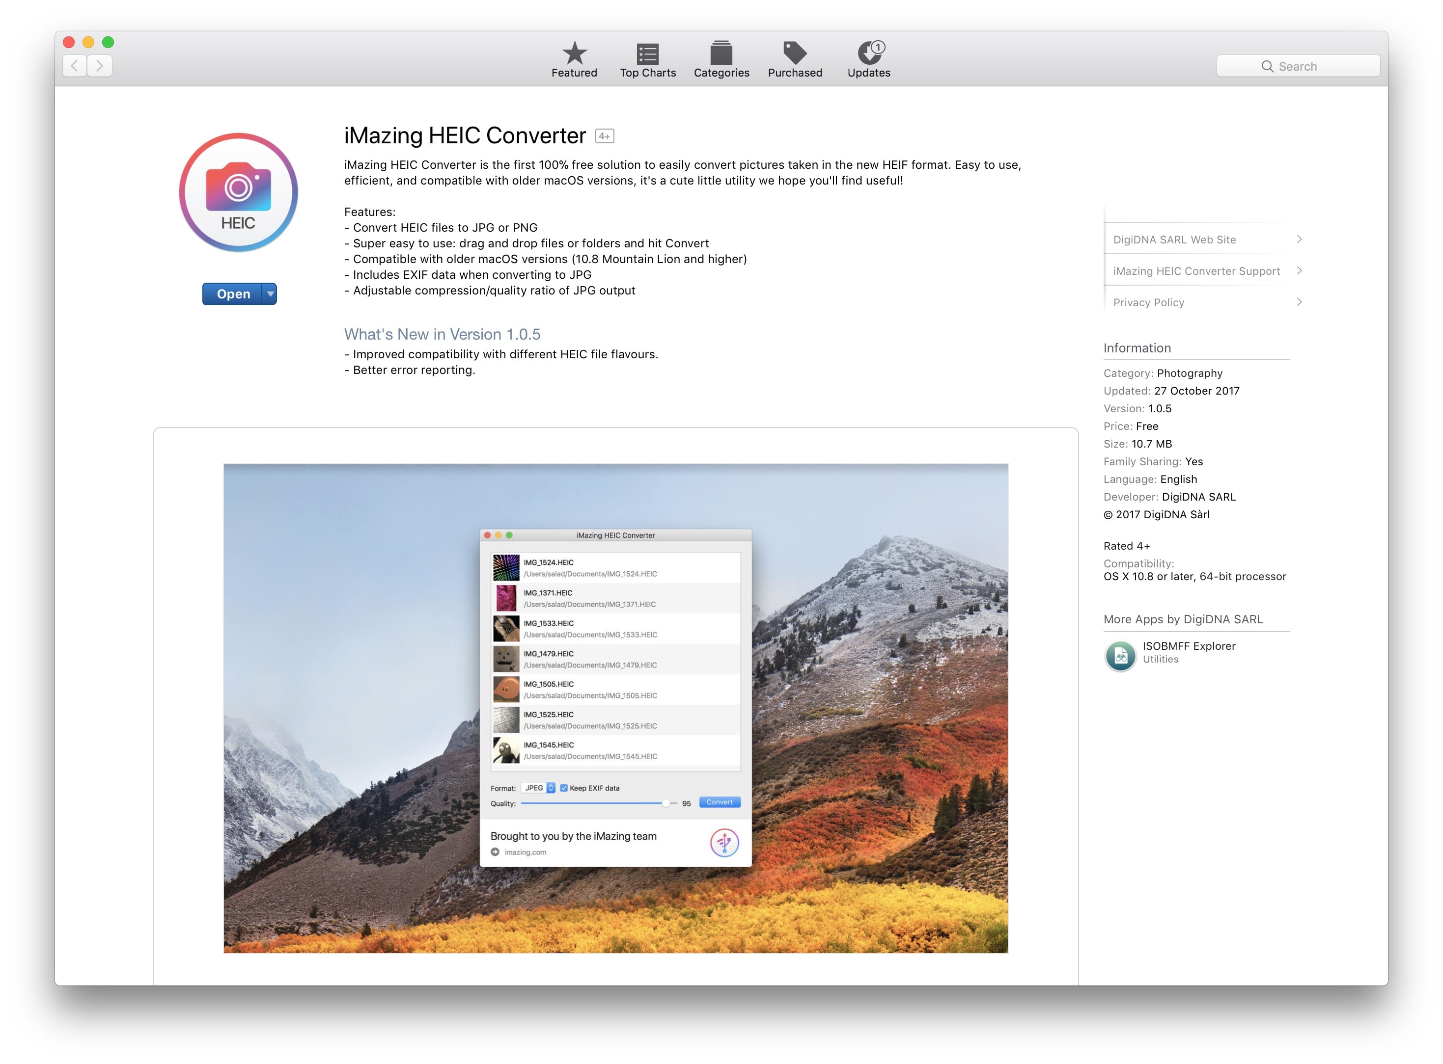Close the App Store window
Screen dimensions: 1443x1064
tap(69, 43)
